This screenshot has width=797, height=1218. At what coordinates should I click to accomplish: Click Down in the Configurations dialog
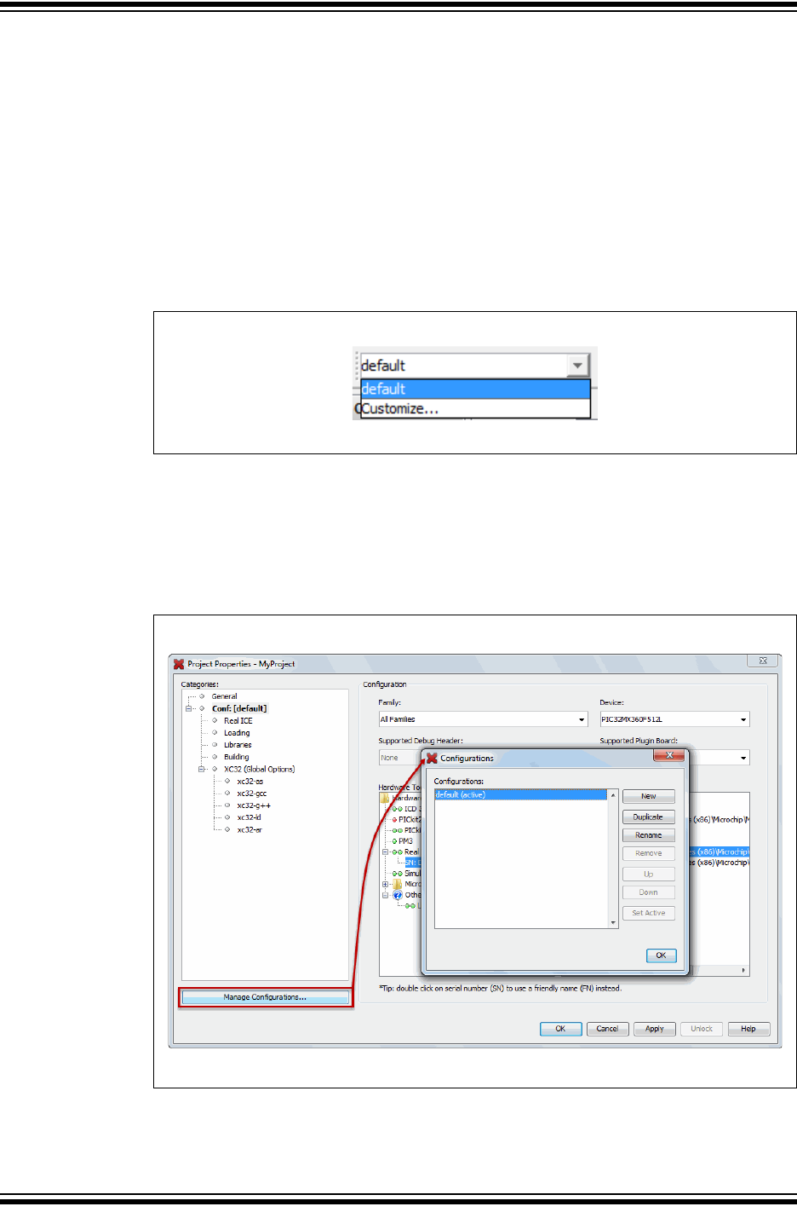[648, 892]
